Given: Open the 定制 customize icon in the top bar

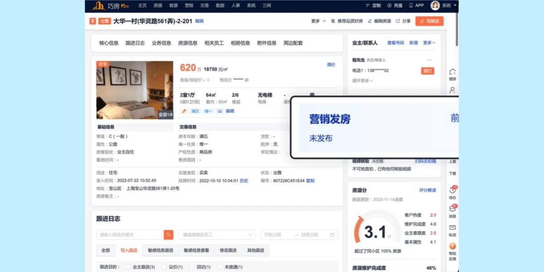Looking at the screenshot, I should click(x=374, y=6).
